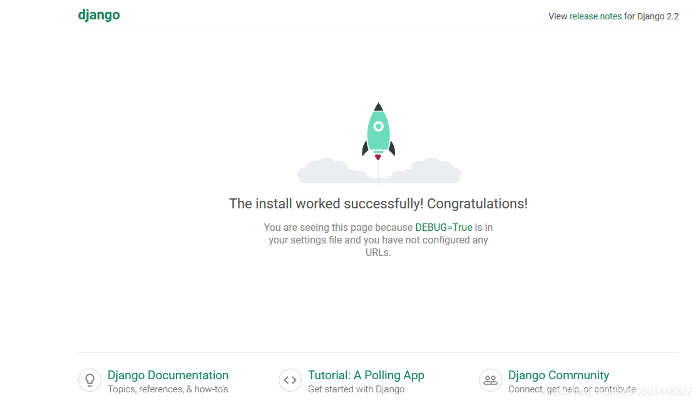Open the Django Community link
The height and width of the screenshot is (403, 698).
pyautogui.click(x=558, y=375)
